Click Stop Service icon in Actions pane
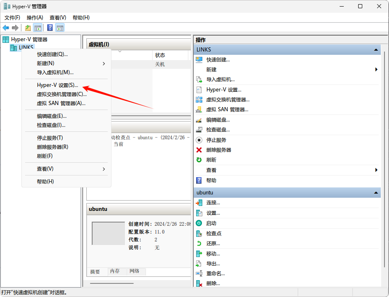This screenshot has width=389, height=297. (x=199, y=140)
